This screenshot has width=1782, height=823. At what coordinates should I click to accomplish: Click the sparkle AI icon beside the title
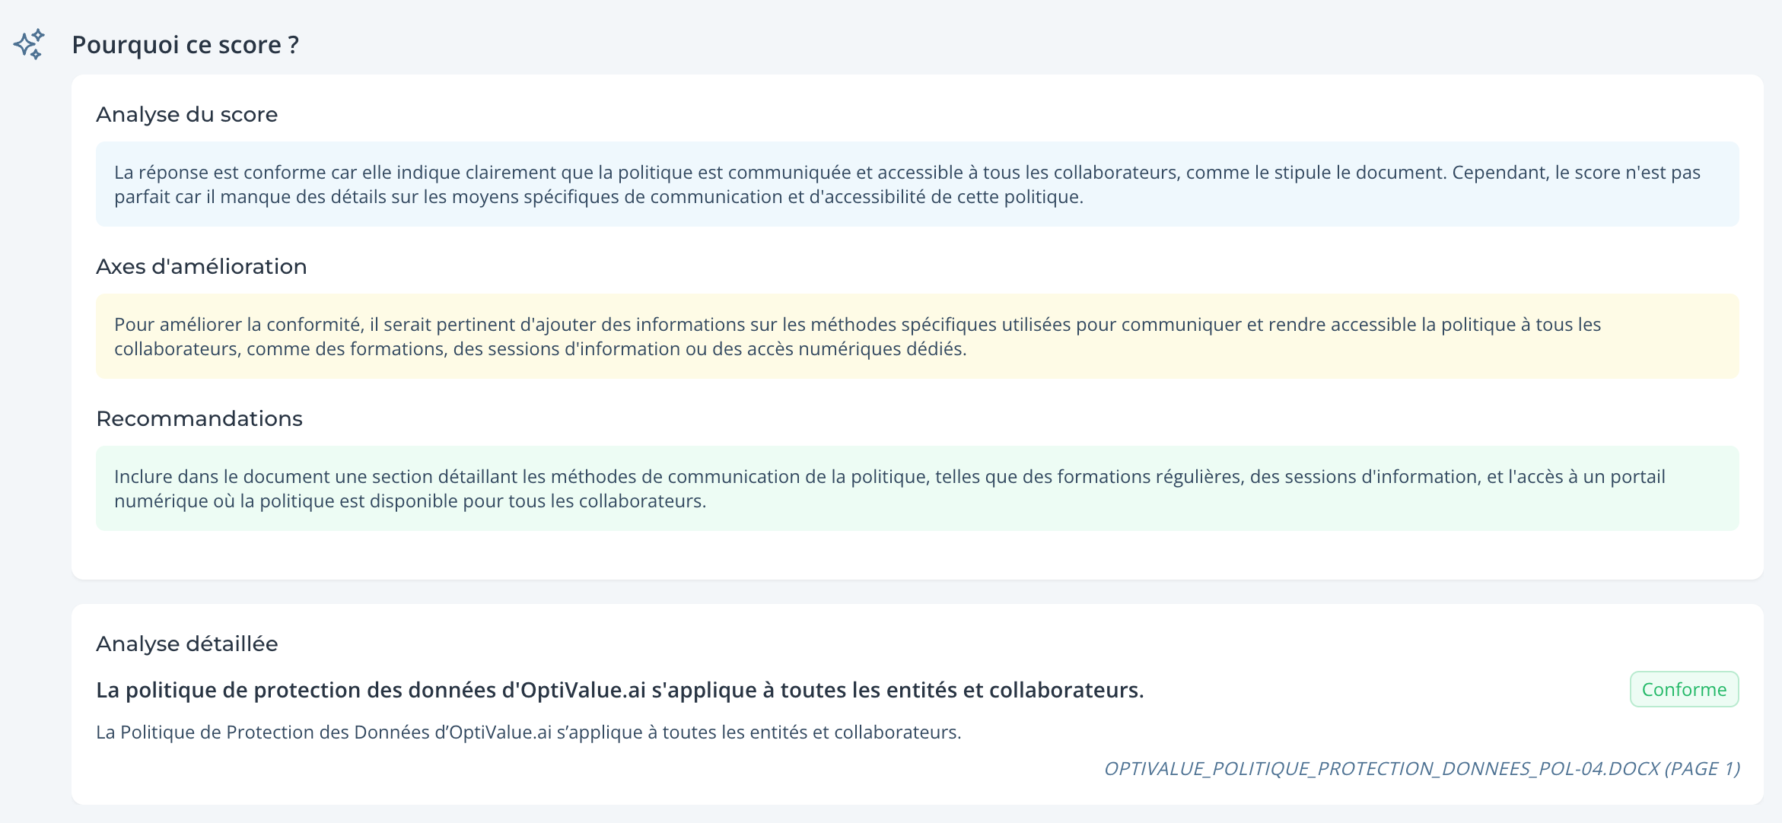click(29, 44)
